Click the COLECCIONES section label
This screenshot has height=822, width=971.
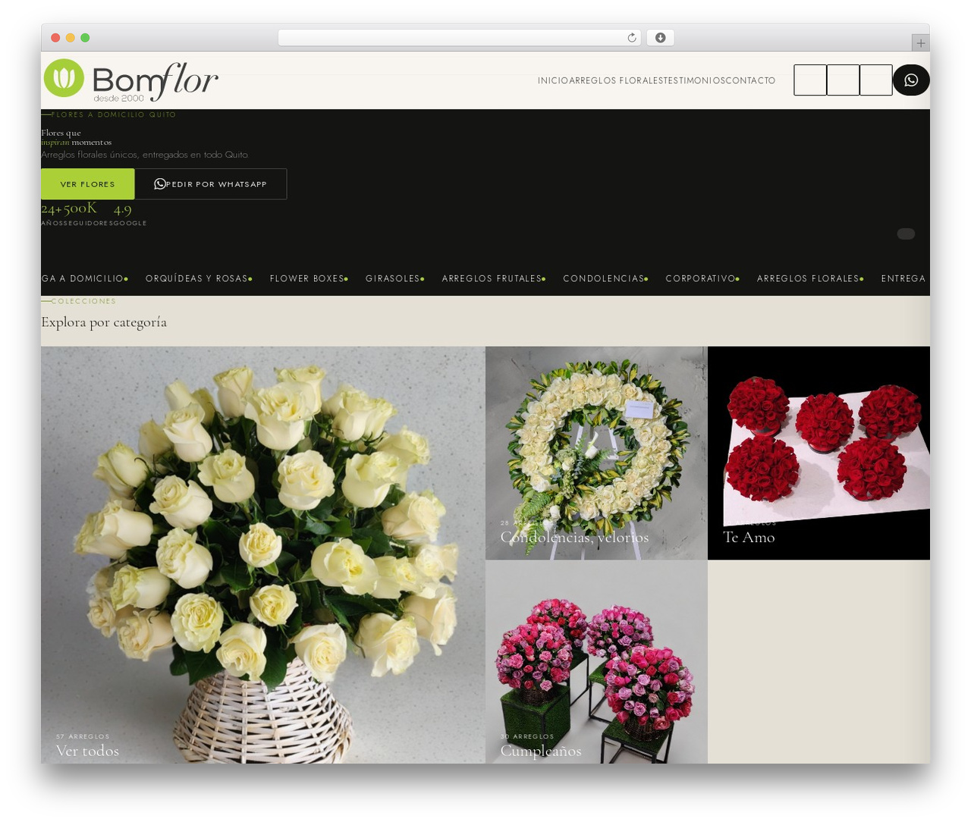click(83, 301)
